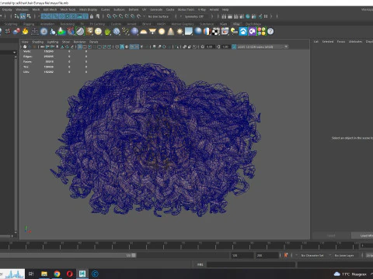Click the viewport gamma value field
Image resolution: width=373 pixels, height=279 pixels.
coord(225,46)
